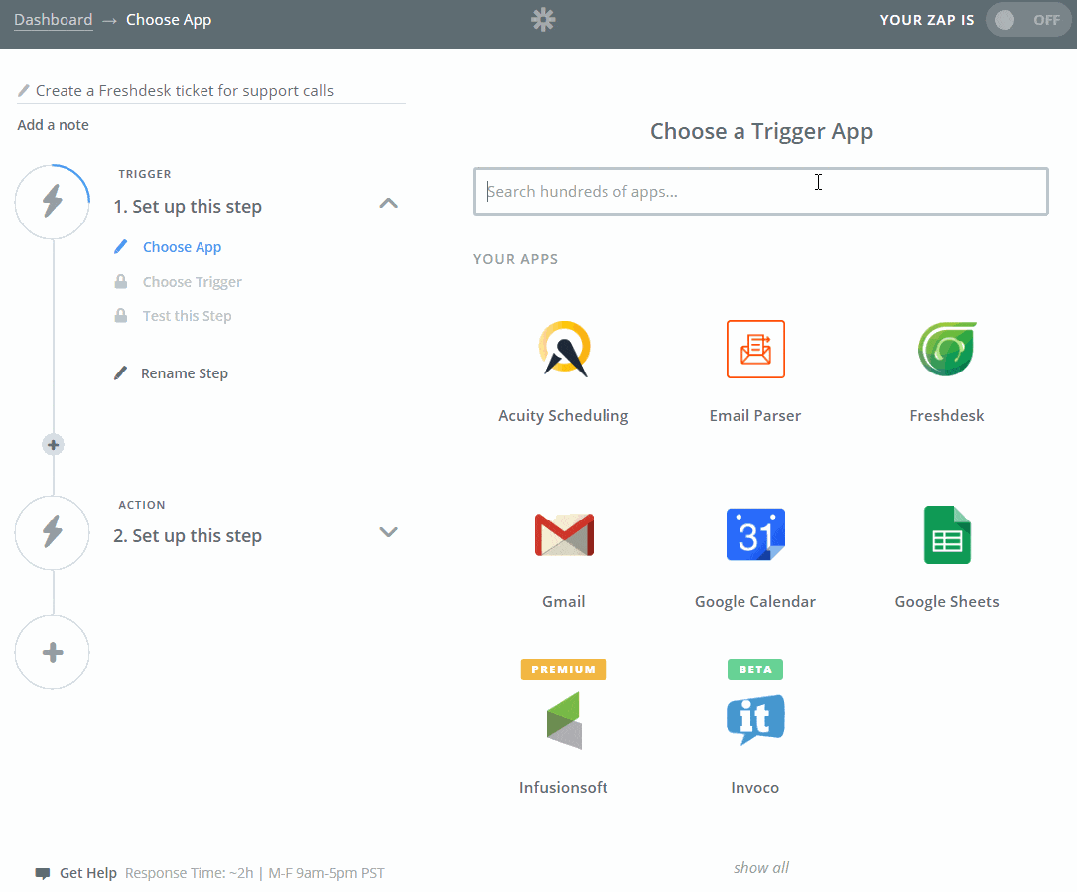The width and height of the screenshot is (1077, 892).
Task: Click the Invoco label
Action: [x=754, y=787]
